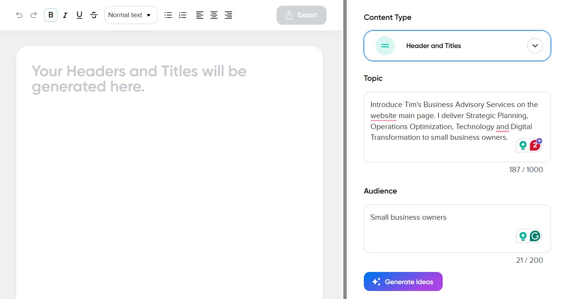565x299 pixels.
Task: Center align the text
Action: click(214, 15)
